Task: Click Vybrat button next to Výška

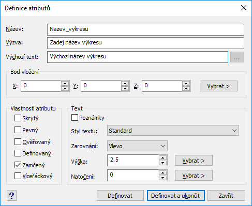Action: click(194, 161)
